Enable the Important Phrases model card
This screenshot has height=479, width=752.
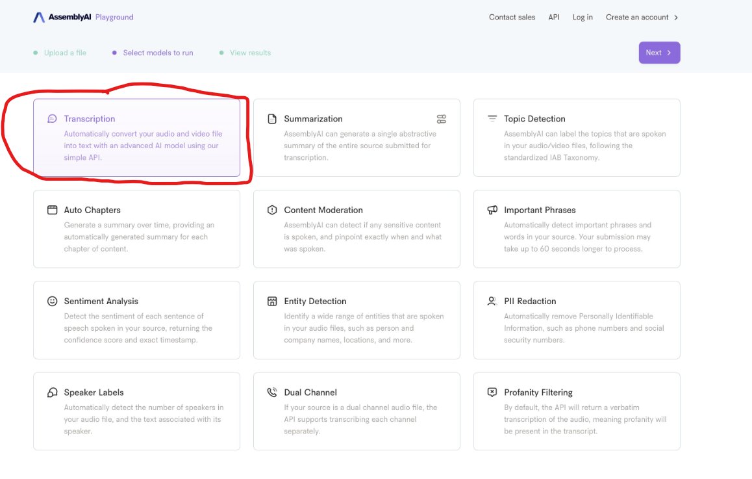tap(577, 229)
